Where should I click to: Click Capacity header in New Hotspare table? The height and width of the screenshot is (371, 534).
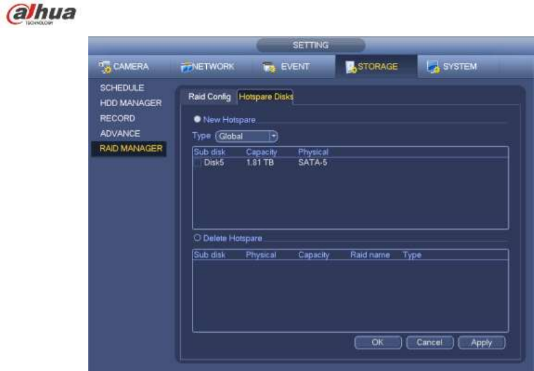[x=262, y=152]
